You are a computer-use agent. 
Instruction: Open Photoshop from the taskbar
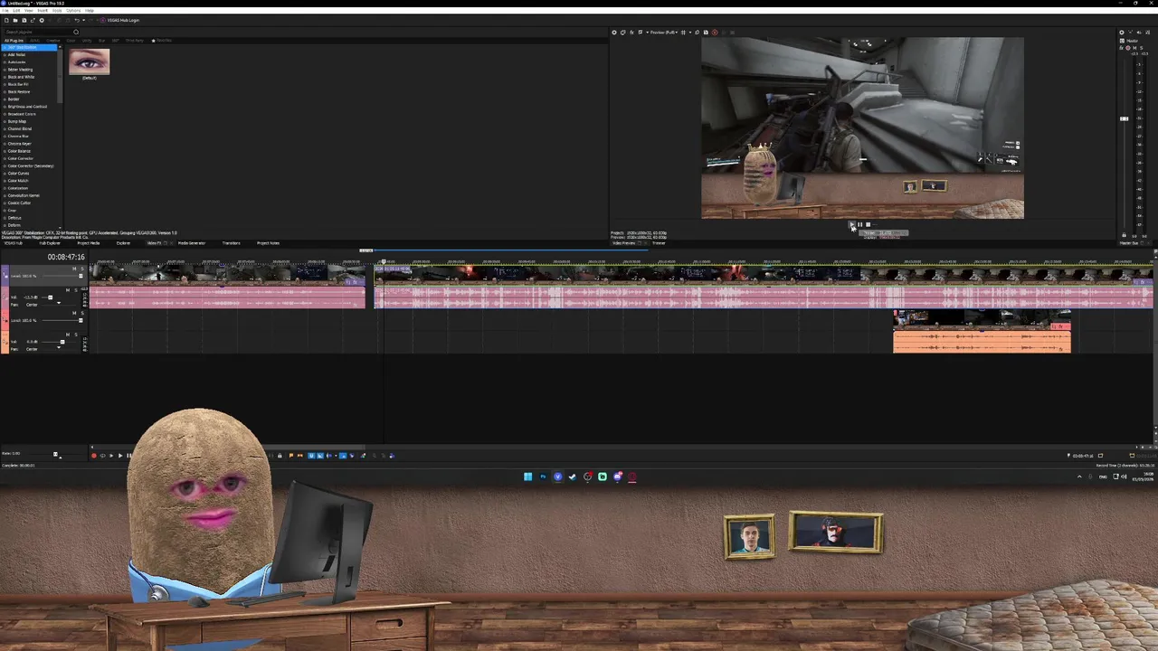tap(543, 476)
